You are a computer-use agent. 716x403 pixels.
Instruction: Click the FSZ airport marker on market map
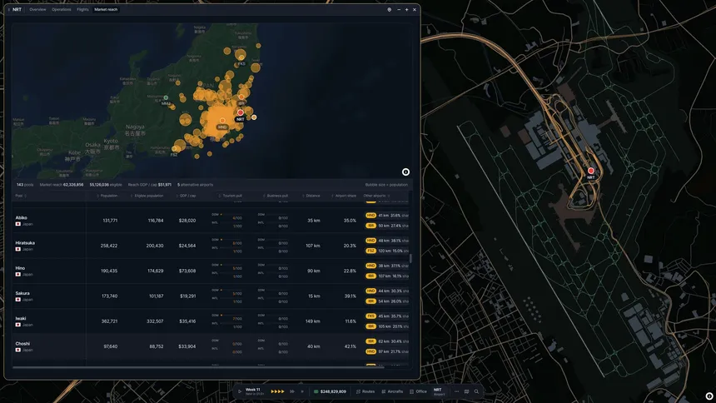tap(174, 149)
